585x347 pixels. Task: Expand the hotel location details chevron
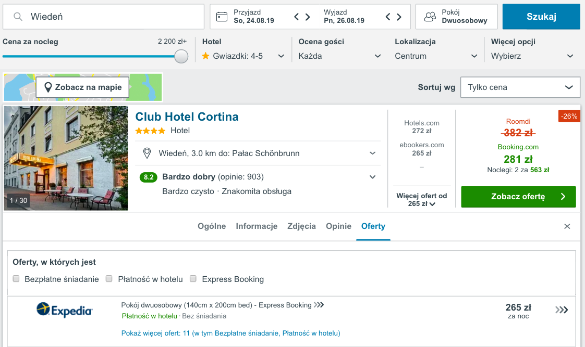(372, 153)
